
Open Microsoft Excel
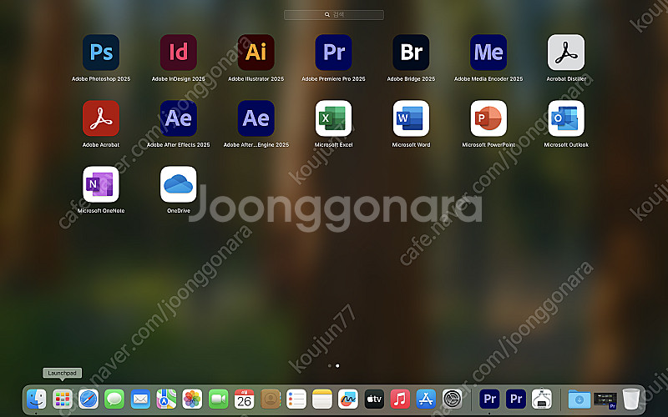pos(333,118)
